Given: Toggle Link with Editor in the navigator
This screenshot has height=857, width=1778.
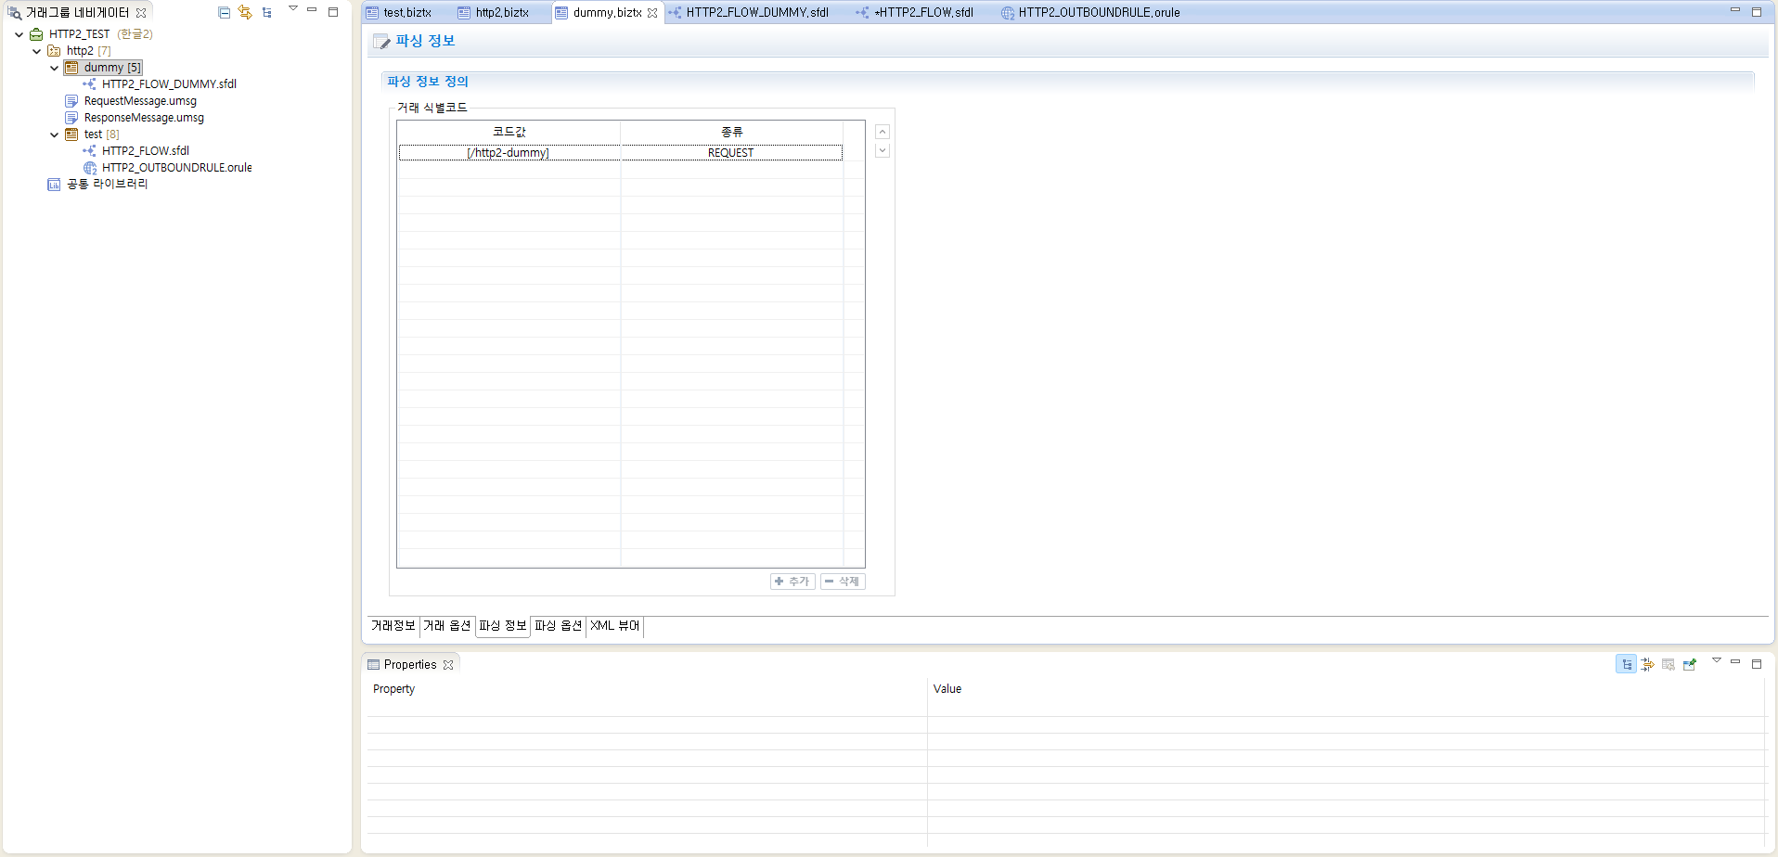Looking at the screenshot, I should click(x=245, y=12).
